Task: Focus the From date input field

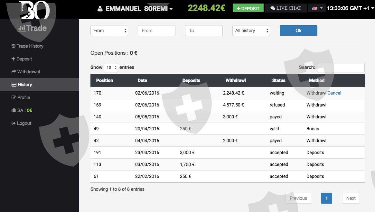Action: pyautogui.click(x=156, y=31)
